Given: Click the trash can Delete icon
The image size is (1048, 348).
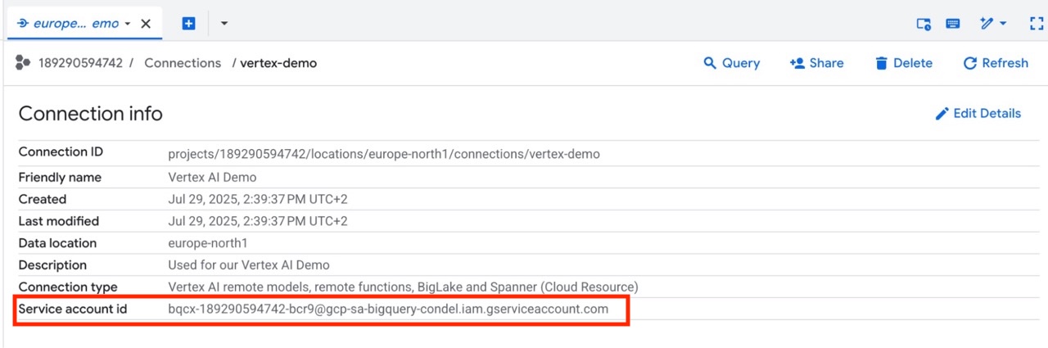Looking at the screenshot, I should click(881, 63).
